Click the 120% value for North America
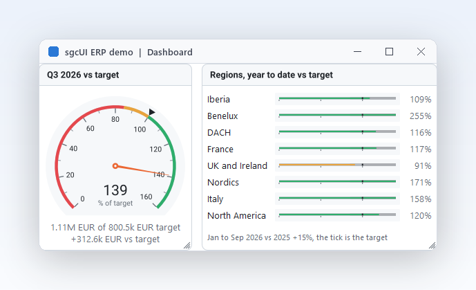 pos(421,215)
